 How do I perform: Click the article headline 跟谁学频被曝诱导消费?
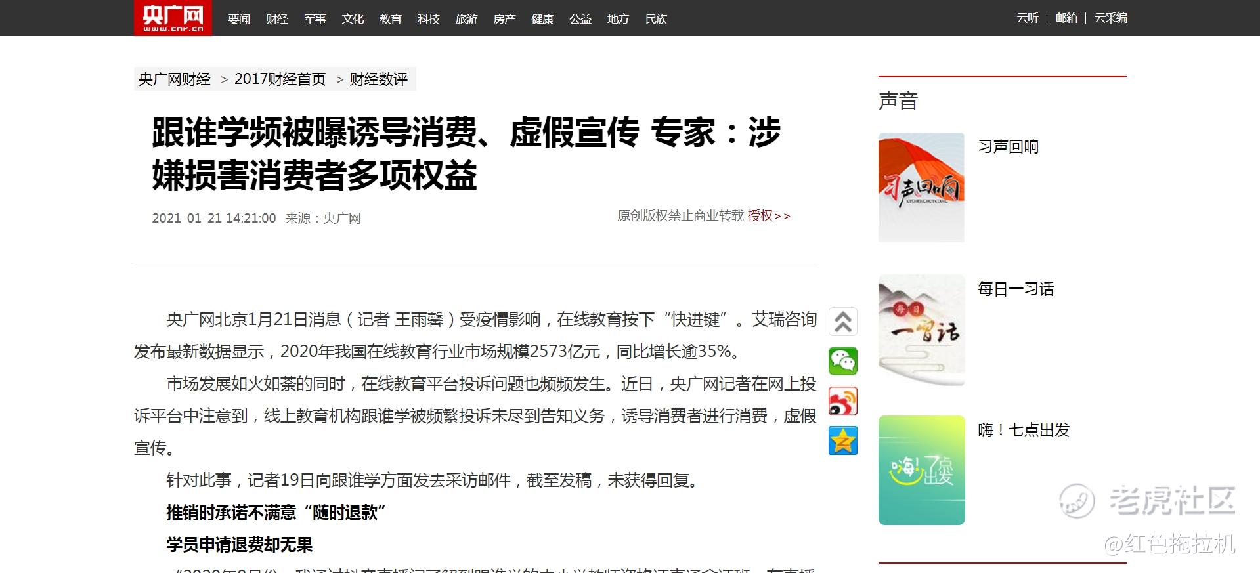[x=466, y=154]
